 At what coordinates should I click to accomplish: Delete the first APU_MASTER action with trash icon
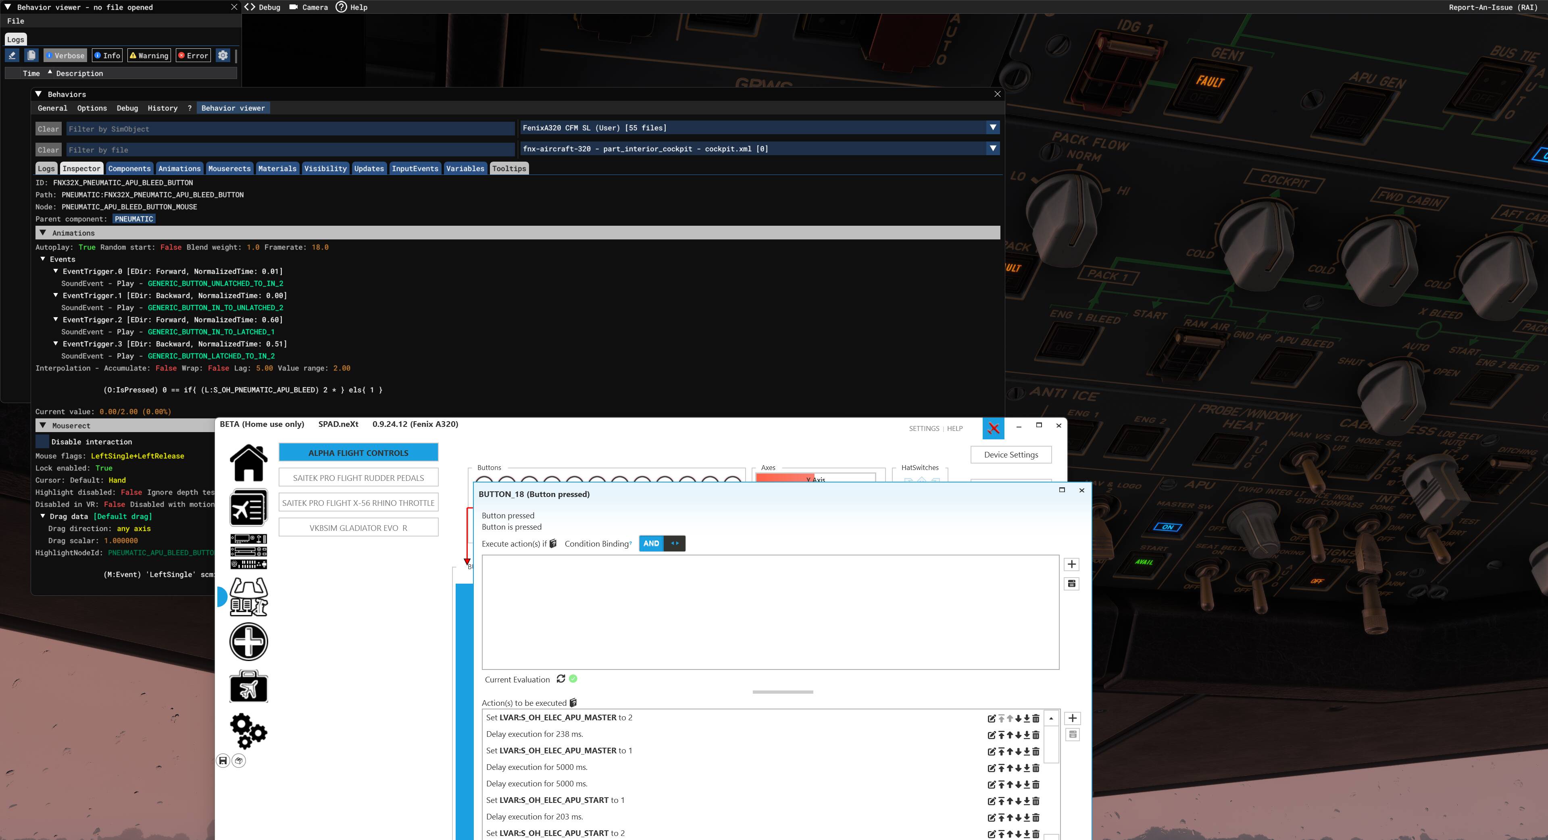[1035, 718]
